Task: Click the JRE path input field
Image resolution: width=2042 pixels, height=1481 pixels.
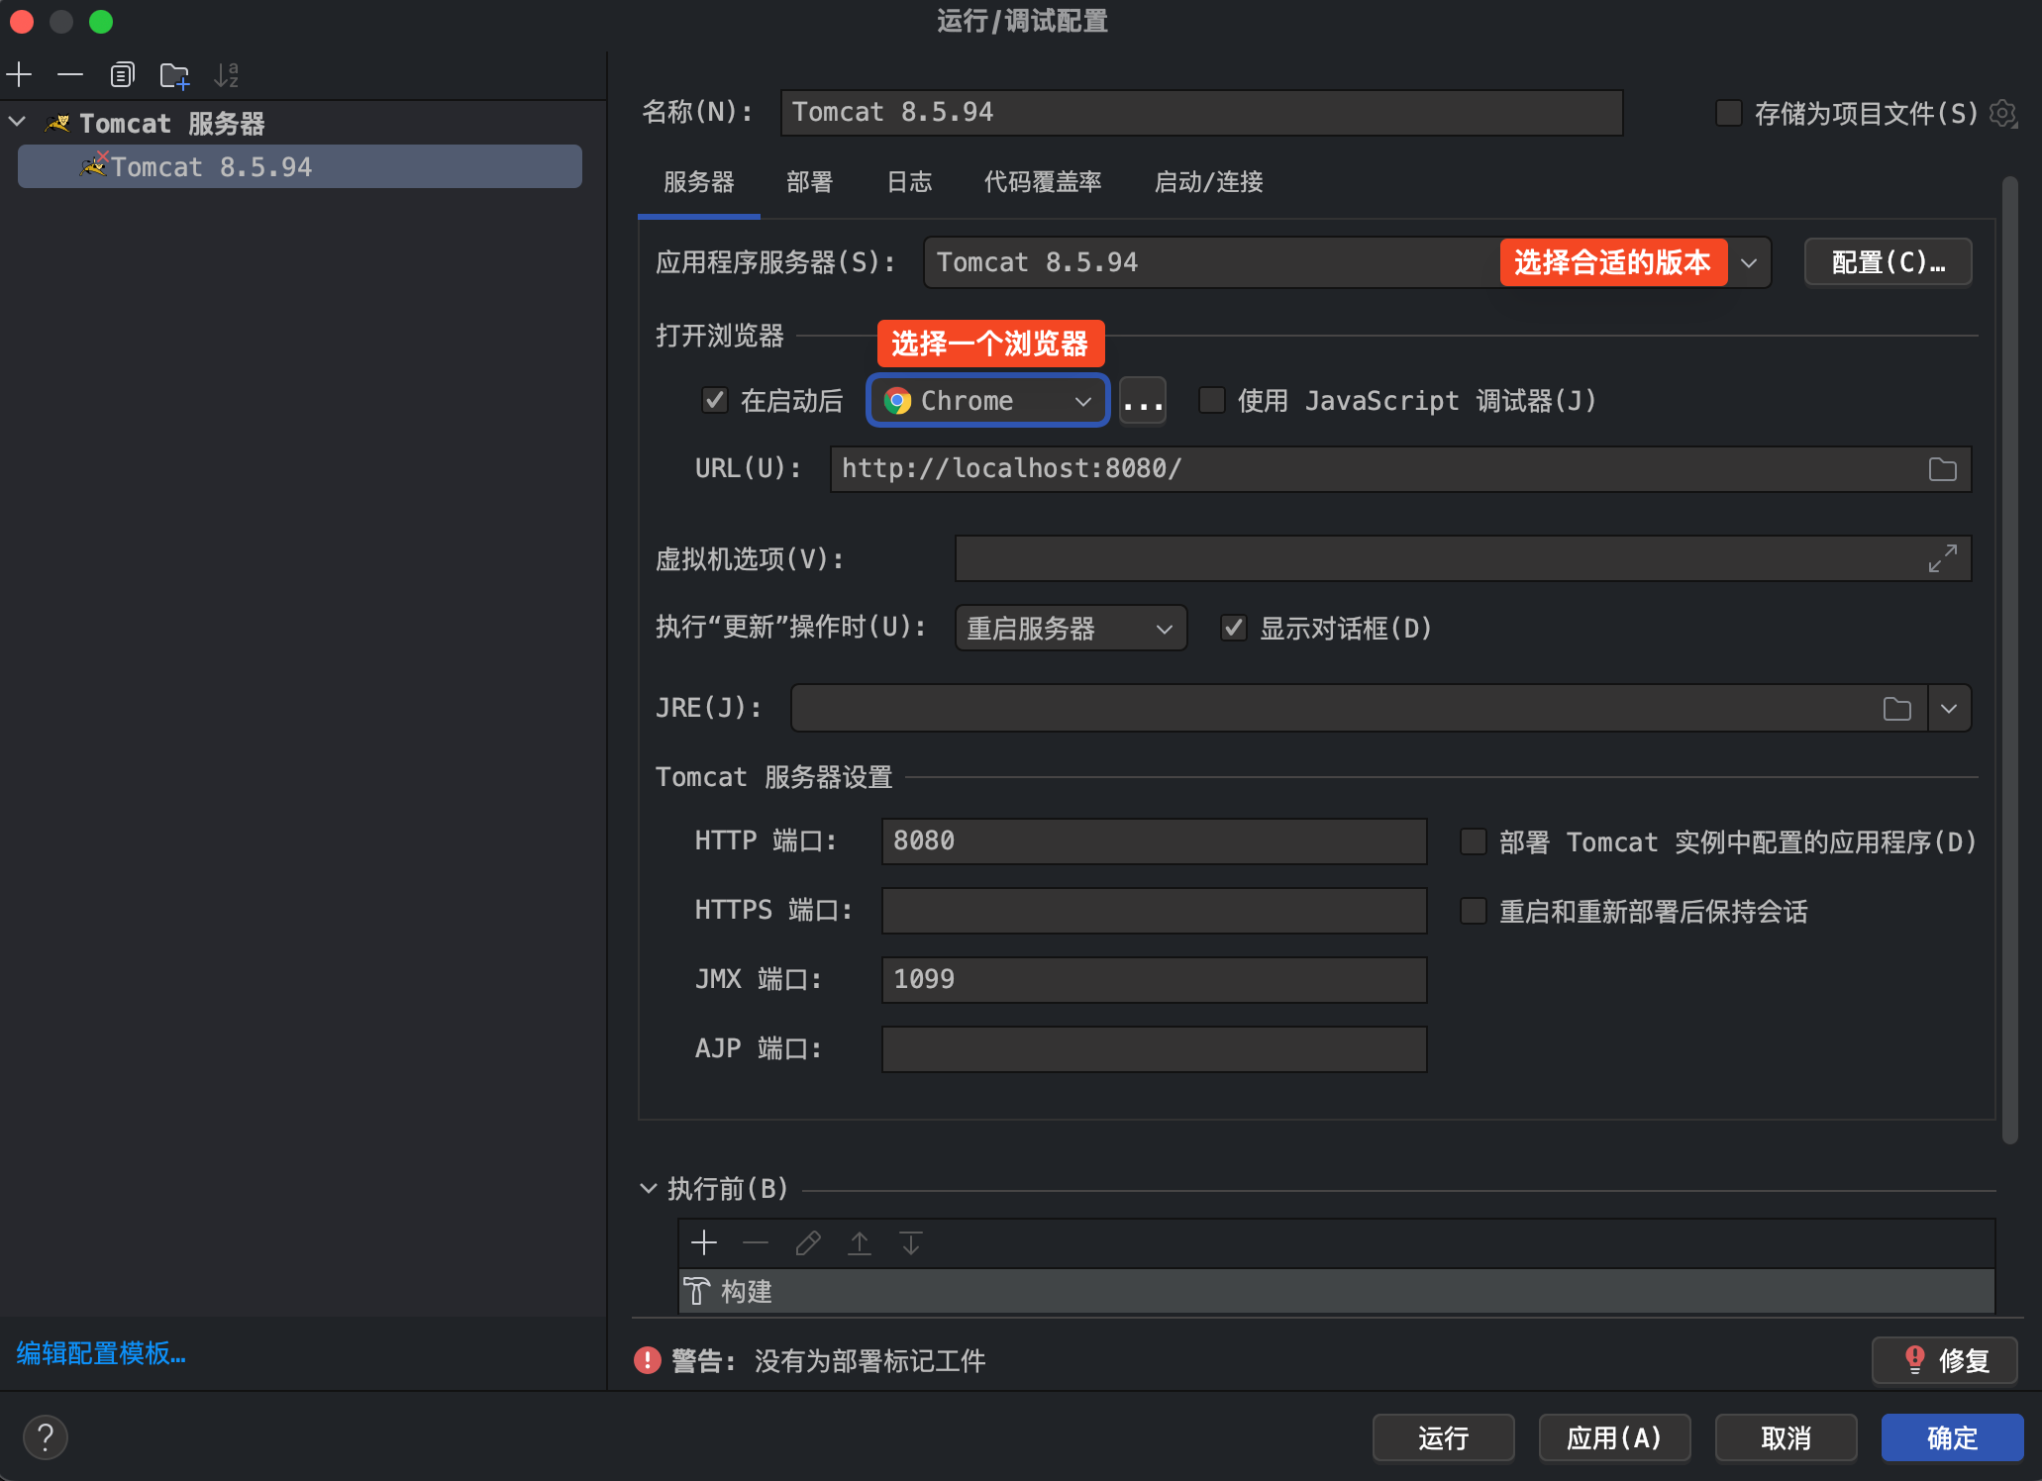Action: click(1360, 709)
